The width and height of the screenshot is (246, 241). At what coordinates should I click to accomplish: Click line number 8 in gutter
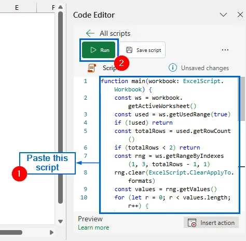pos(86,172)
